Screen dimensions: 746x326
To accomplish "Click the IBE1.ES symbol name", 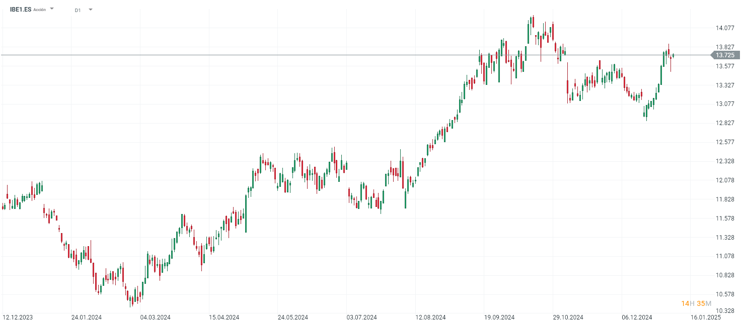I will click(20, 9).
